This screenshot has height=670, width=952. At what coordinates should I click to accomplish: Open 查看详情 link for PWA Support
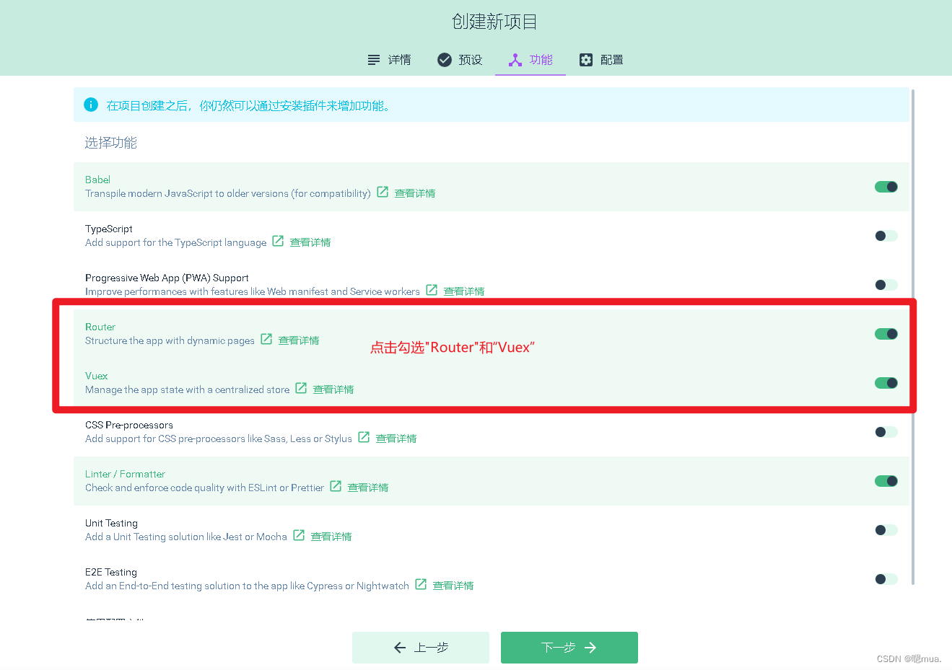tap(464, 291)
